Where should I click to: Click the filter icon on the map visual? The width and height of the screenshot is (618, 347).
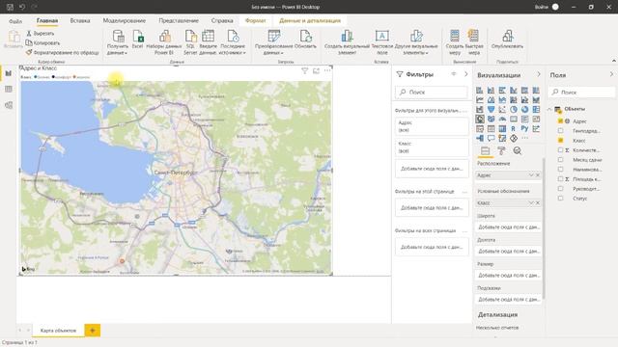tap(304, 70)
